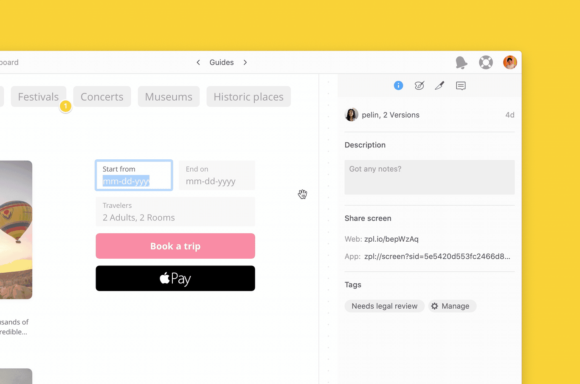Open the screen Info panel
Viewport: 580px width, 384px height.
(x=398, y=85)
